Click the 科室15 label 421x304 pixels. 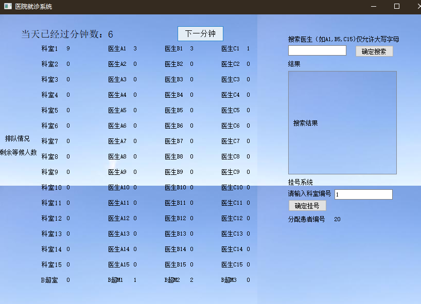point(51,264)
